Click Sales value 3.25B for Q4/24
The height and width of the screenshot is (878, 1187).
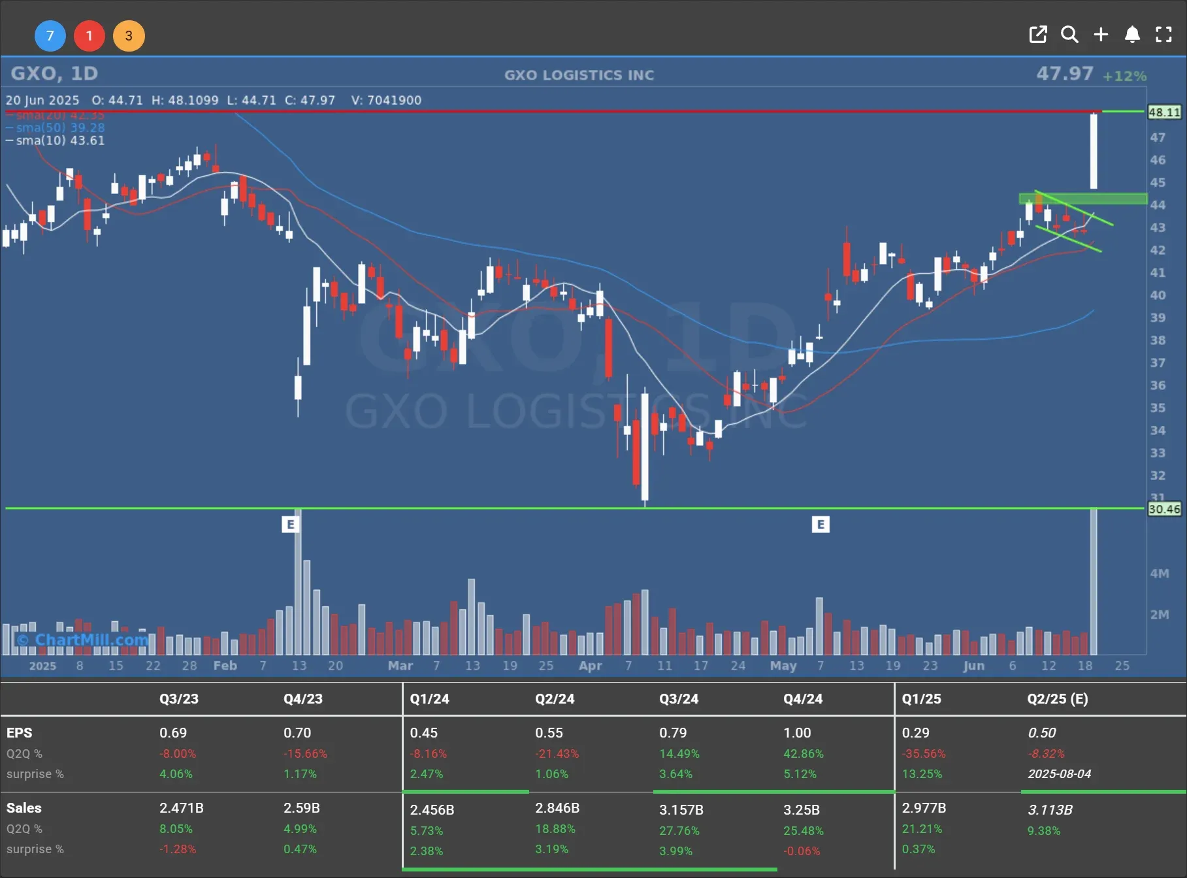tap(802, 809)
